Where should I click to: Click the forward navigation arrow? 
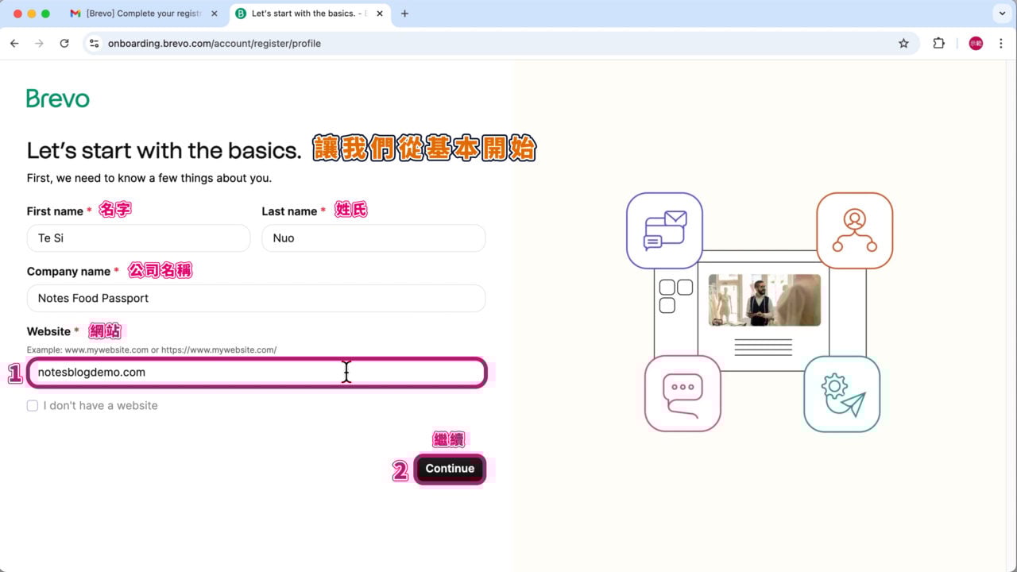pyautogui.click(x=39, y=43)
